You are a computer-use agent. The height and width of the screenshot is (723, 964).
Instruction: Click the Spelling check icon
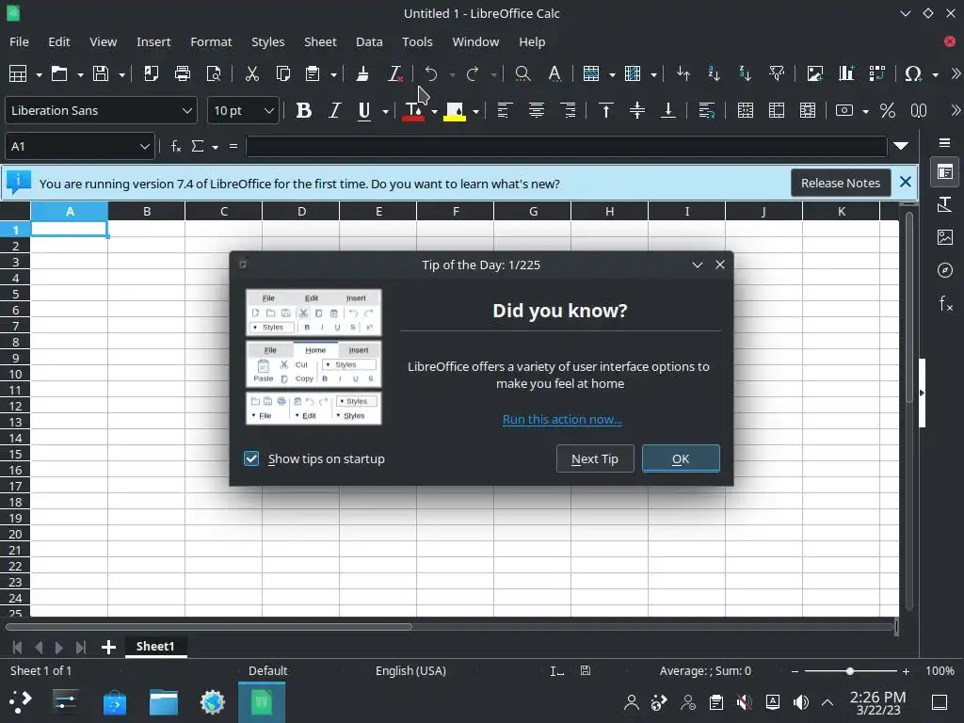coord(554,73)
